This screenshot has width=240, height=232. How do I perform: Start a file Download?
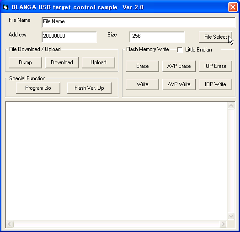coord(62,62)
